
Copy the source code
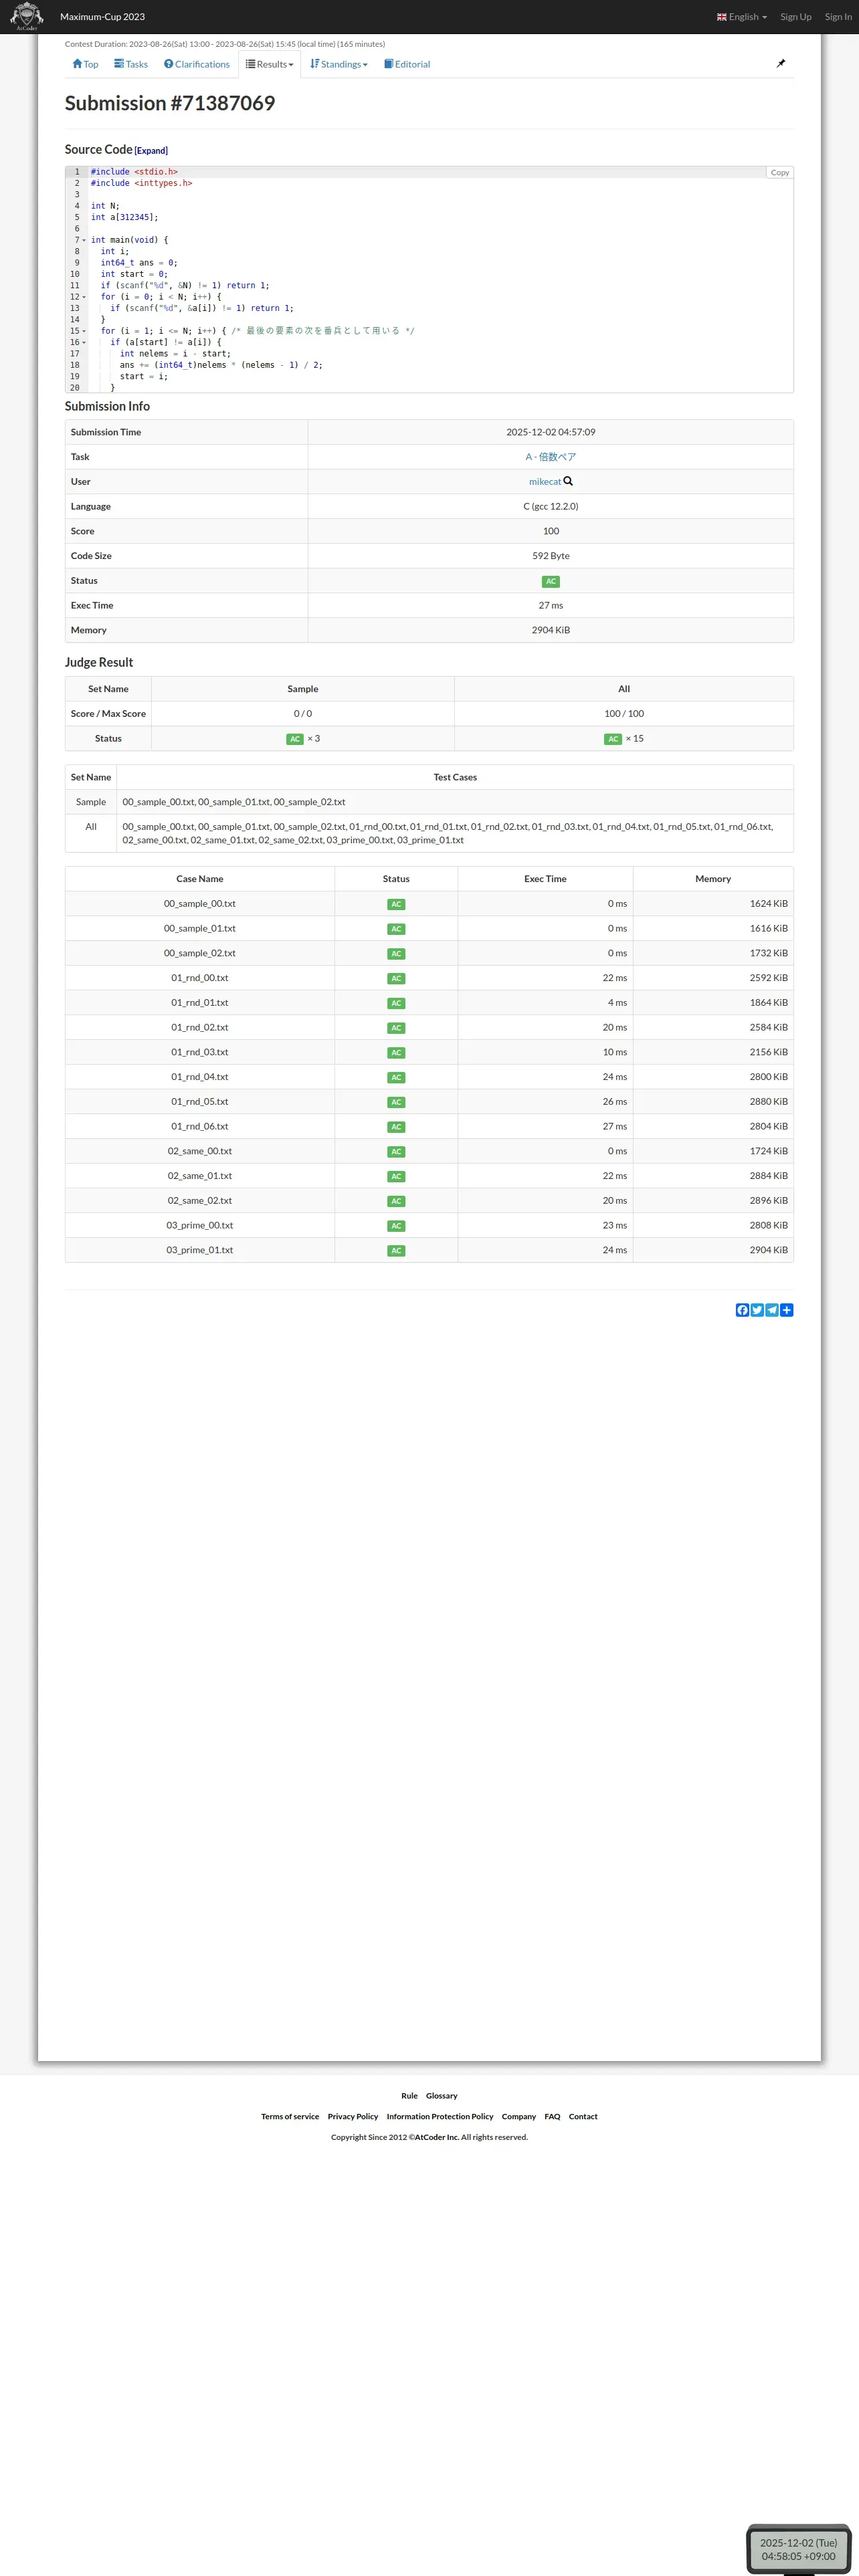point(780,173)
